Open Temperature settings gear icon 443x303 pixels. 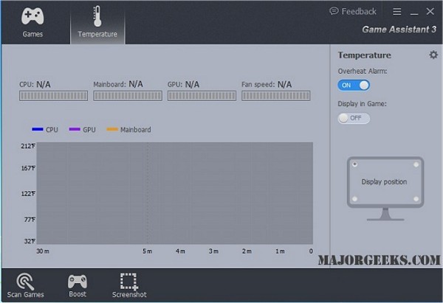433,55
